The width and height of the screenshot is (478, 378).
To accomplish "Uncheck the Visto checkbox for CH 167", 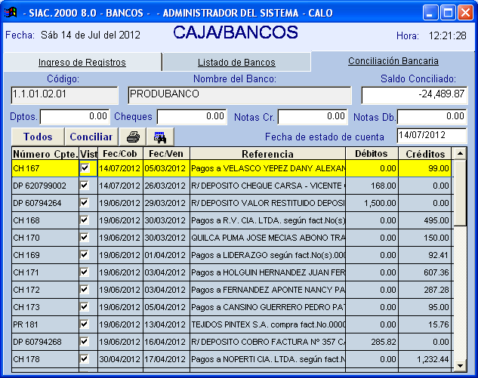I will [85, 169].
